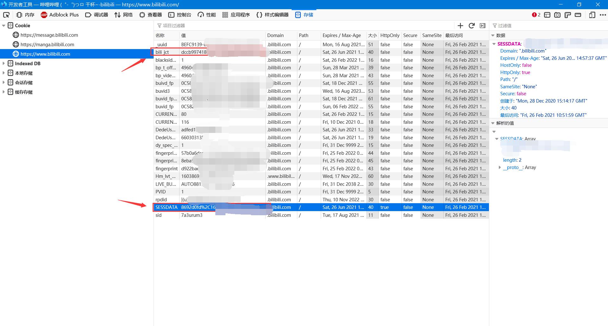Sort by the Expires / Max-Age column
The image size is (608, 326).
(344, 35)
